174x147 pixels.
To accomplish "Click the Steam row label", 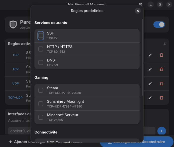I will point(53,88).
